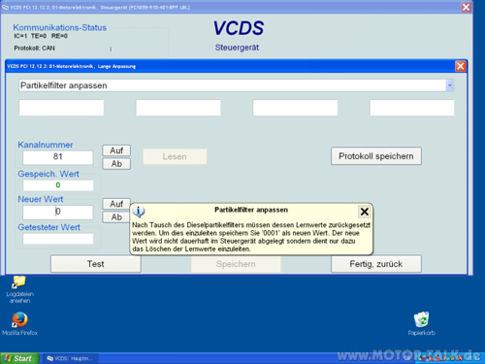This screenshot has height=364, width=485.
Task: Click the Windows Start button
Action: (19, 358)
